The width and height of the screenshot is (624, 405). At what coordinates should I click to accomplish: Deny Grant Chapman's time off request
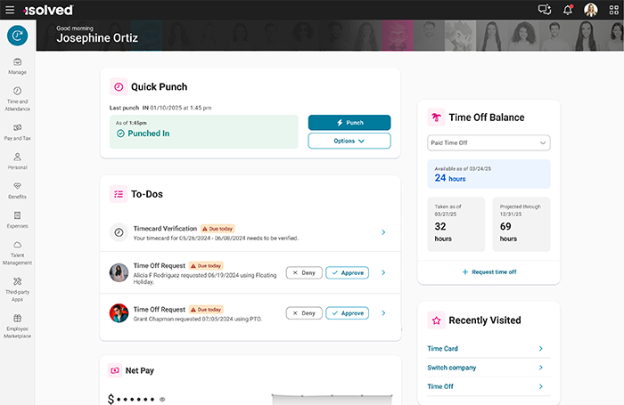coord(304,313)
